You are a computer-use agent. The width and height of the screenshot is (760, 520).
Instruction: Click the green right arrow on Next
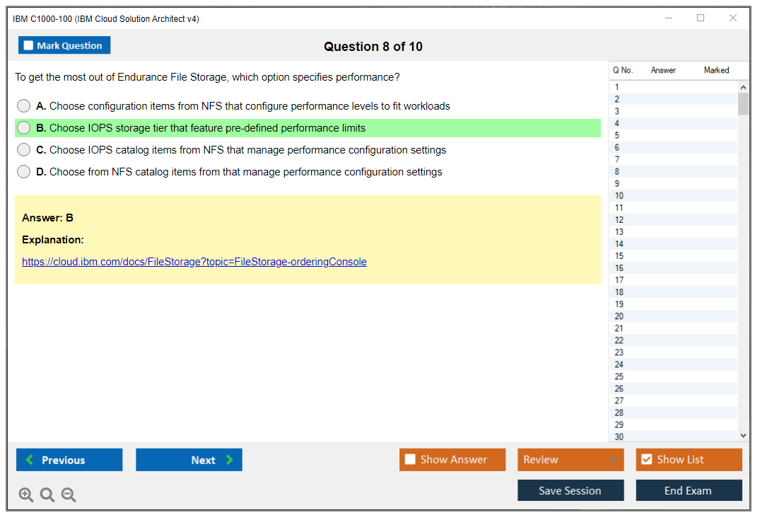pos(230,460)
